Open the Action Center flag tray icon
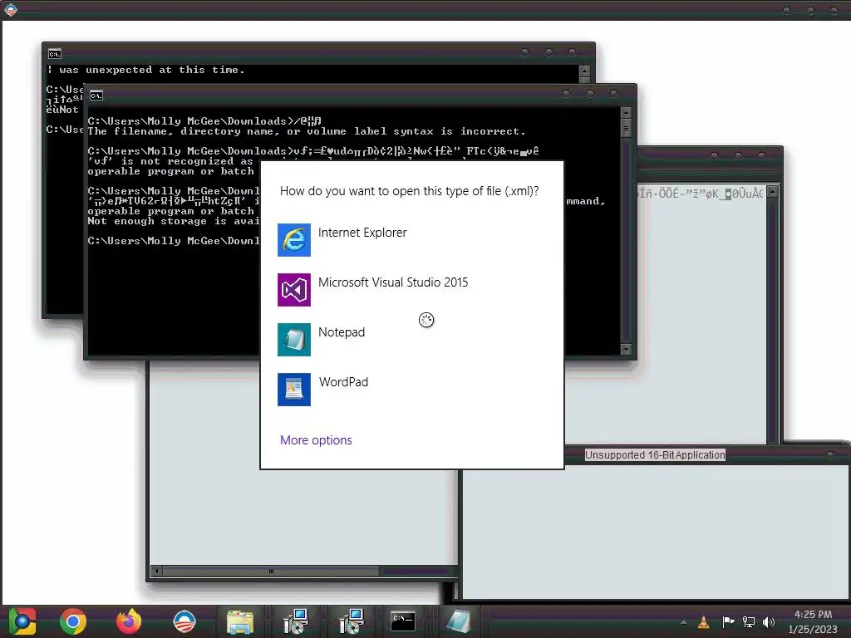The width and height of the screenshot is (851, 638). pyautogui.click(x=728, y=622)
